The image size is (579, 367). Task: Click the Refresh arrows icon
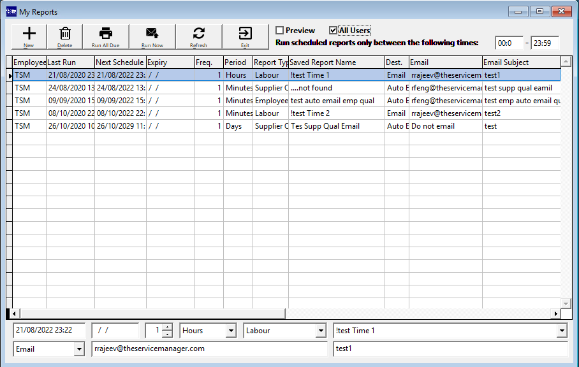click(x=198, y=34)
